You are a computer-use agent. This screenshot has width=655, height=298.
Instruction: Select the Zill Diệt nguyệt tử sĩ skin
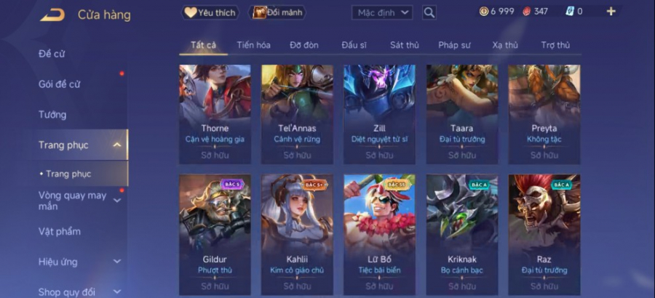point(379,114)
